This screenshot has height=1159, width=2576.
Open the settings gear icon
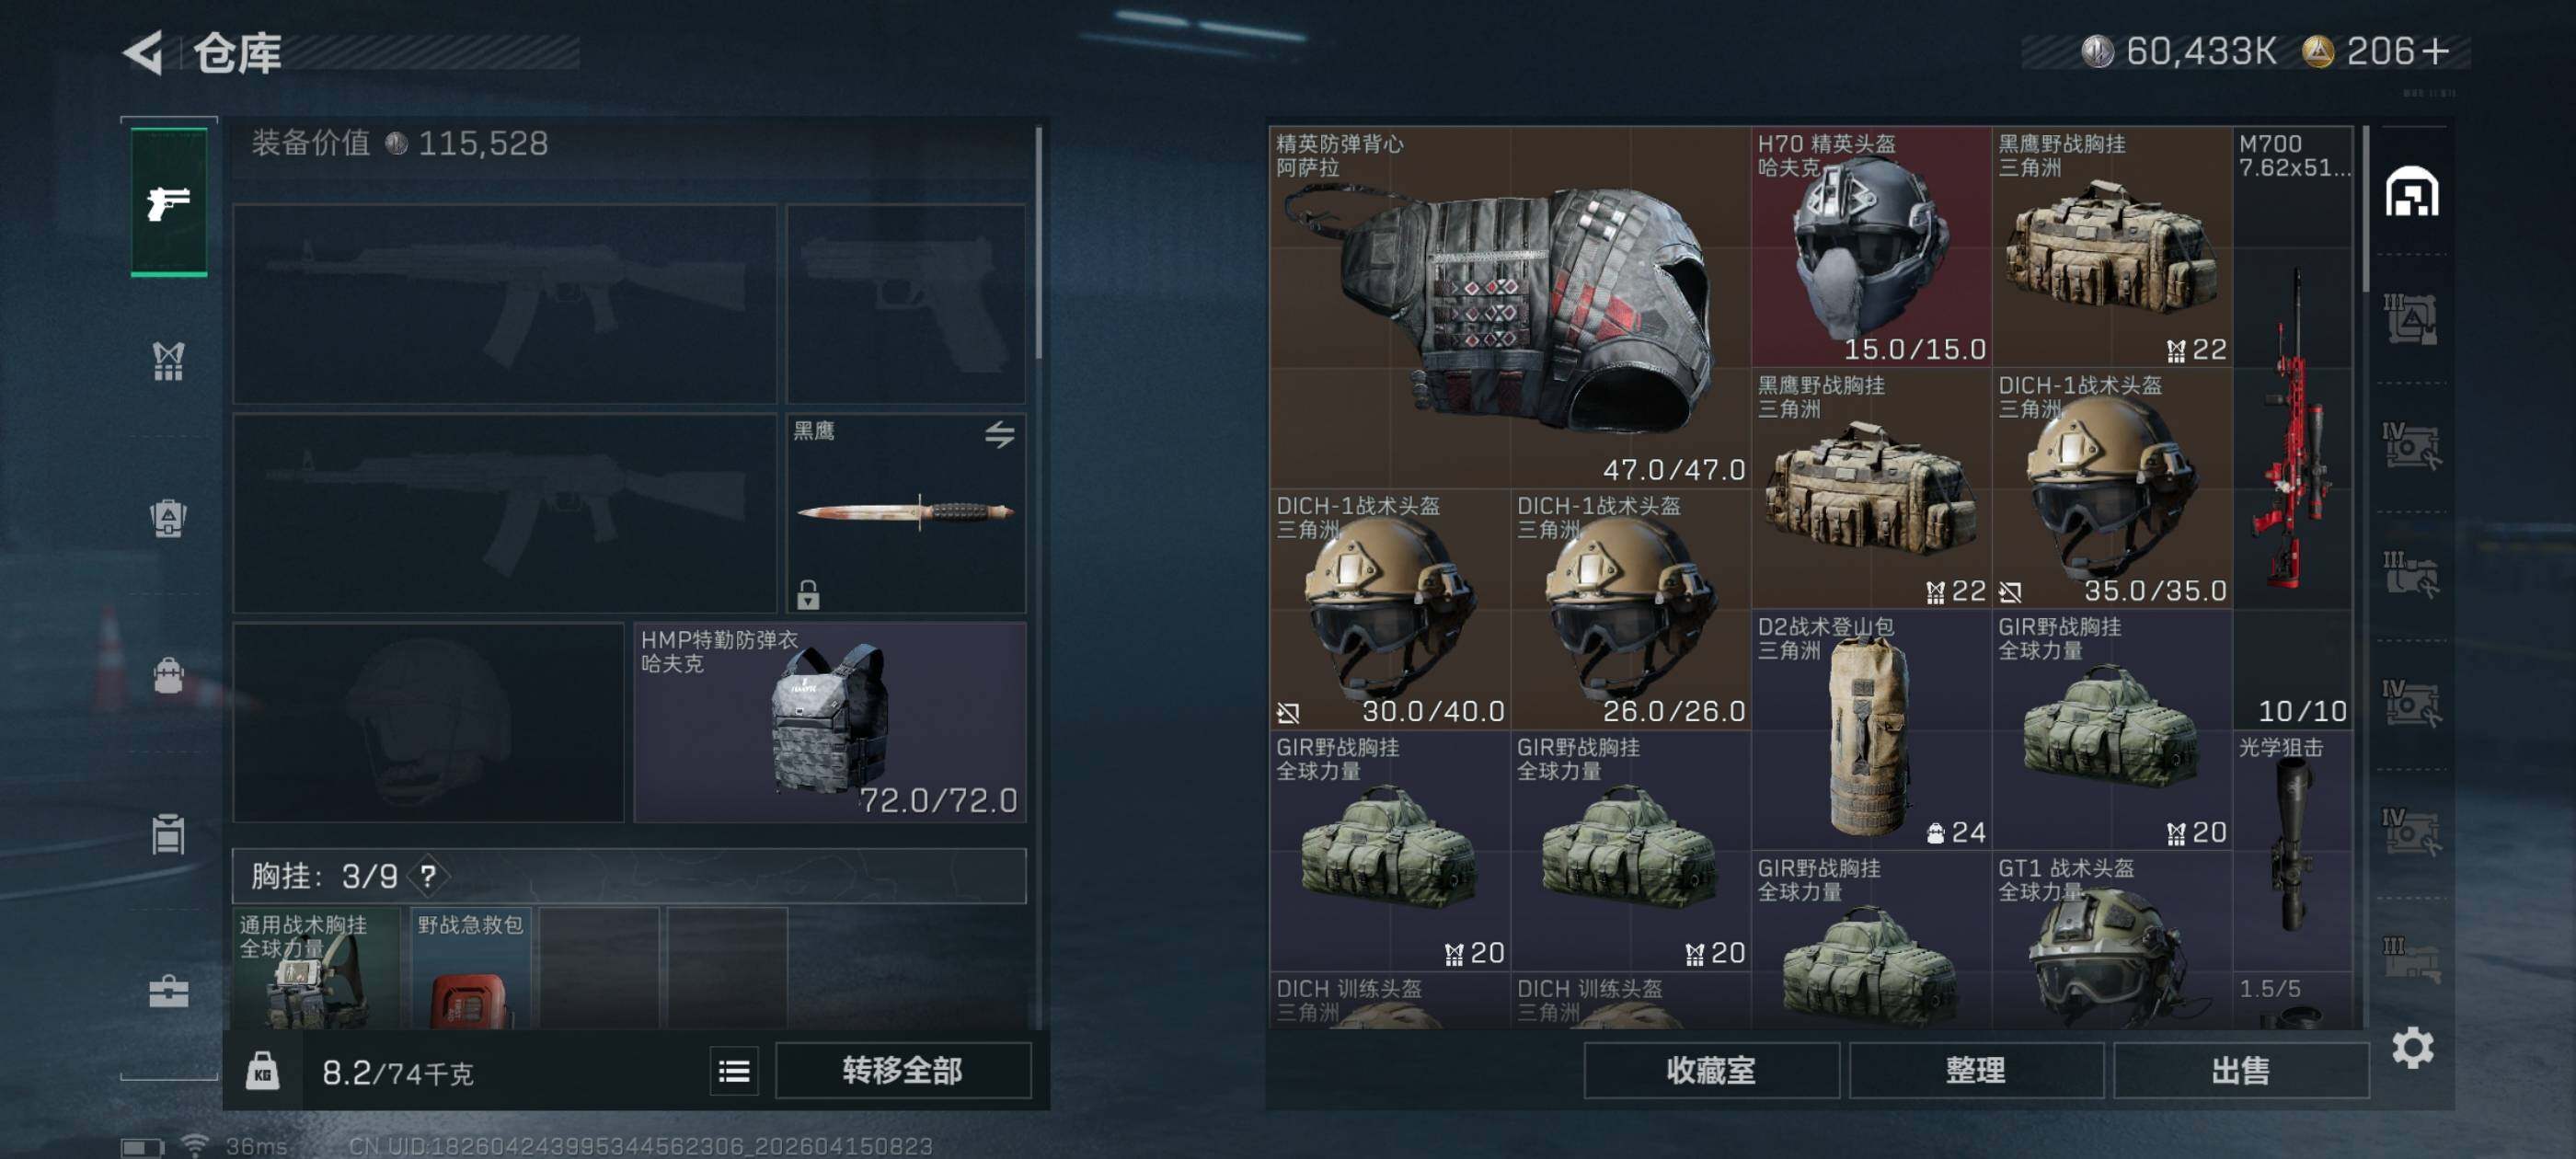(x=2412, y=1047)
